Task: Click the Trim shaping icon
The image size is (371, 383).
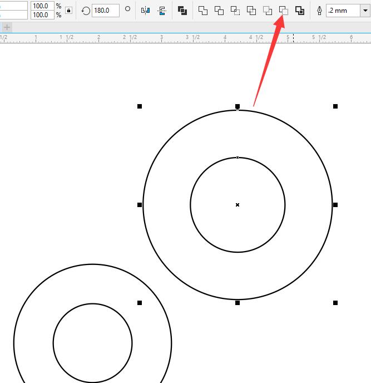Action: [x=219, y=10]
